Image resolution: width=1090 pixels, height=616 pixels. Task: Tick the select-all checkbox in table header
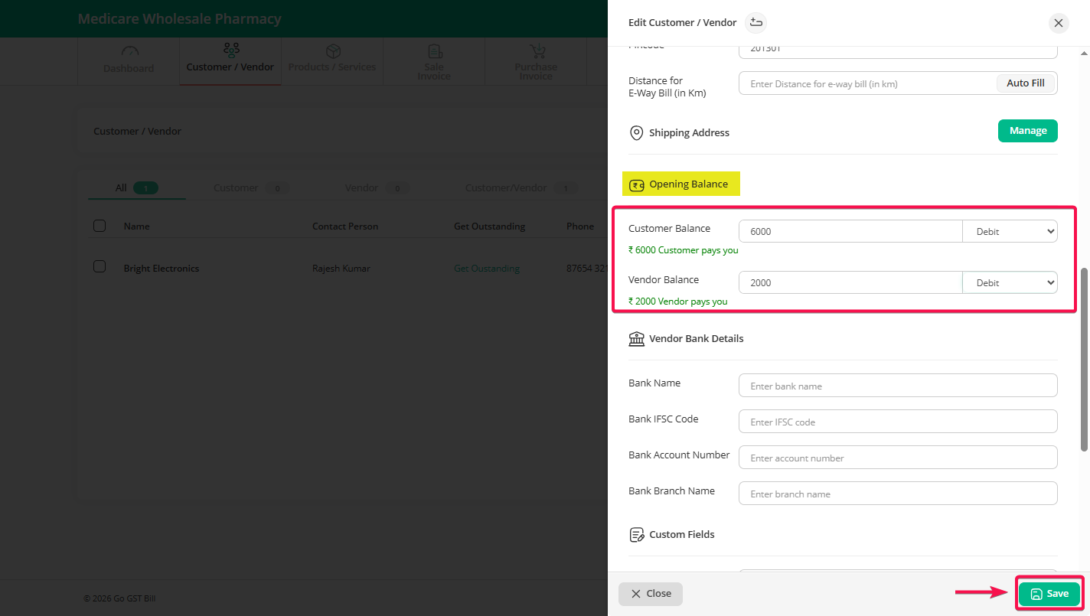(100, 226)
